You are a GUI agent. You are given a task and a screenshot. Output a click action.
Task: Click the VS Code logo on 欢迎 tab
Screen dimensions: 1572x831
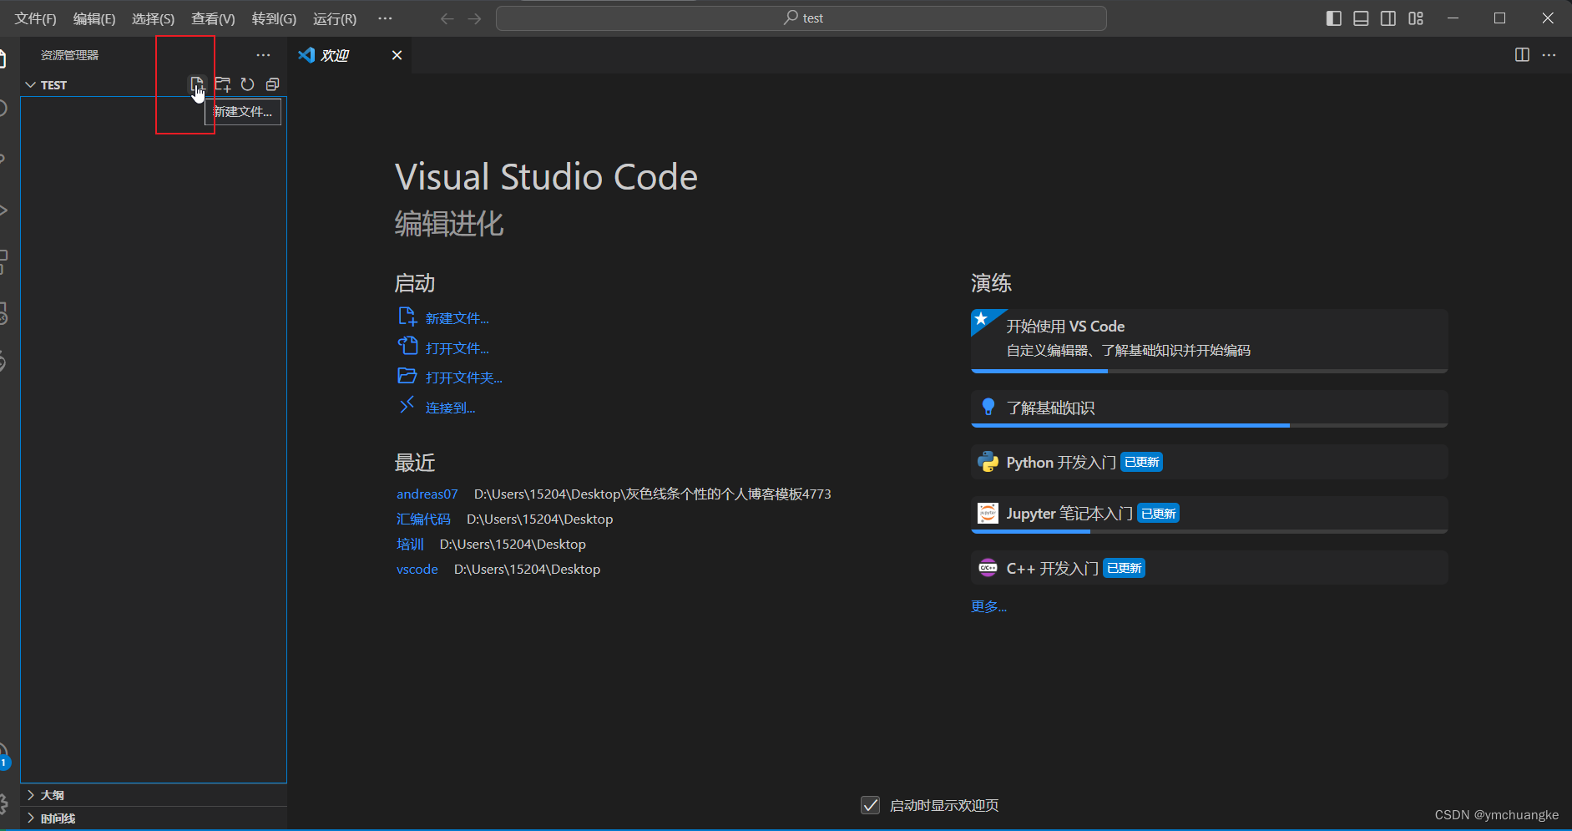306,55
